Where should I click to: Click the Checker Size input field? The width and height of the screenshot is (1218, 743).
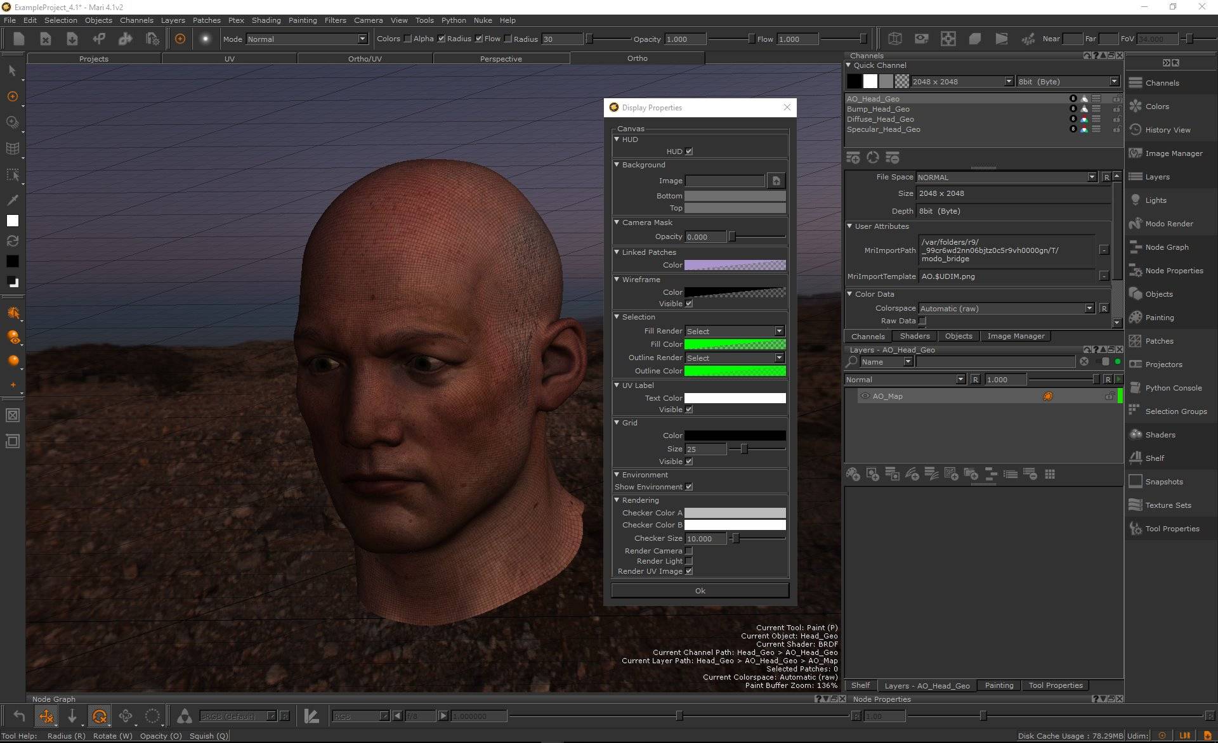(705, 538)
